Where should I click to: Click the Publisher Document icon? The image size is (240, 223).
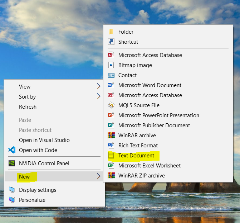(x=111, y=125)
